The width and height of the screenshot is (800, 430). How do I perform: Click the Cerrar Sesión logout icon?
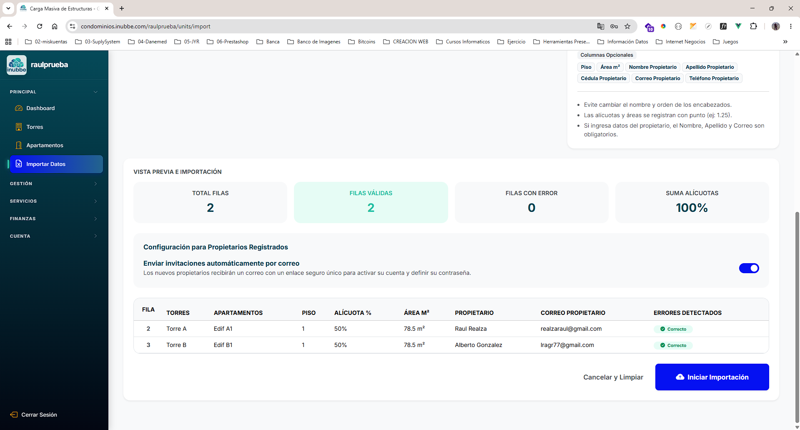point(14,415)
